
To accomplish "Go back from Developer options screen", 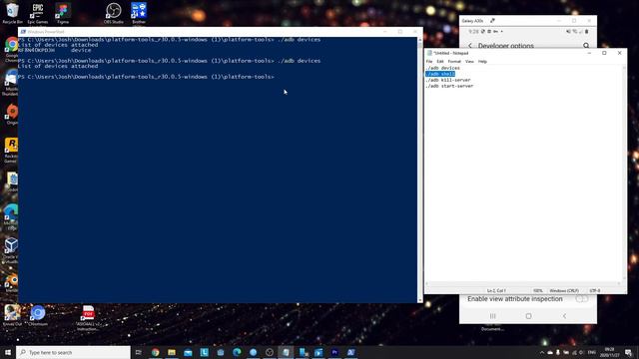I will (x=470, y=46).
